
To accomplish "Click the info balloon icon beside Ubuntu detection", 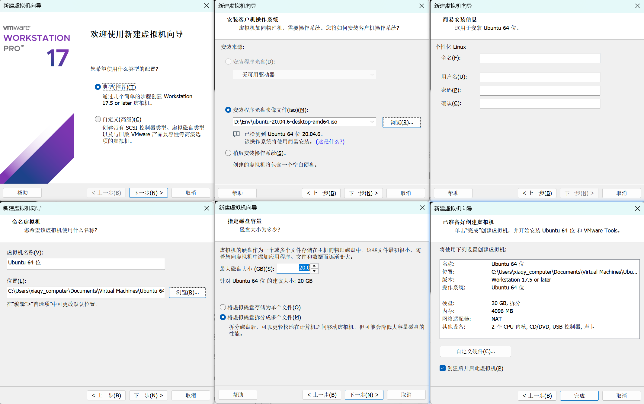I will pyautogui.click(x=236, y=134).
